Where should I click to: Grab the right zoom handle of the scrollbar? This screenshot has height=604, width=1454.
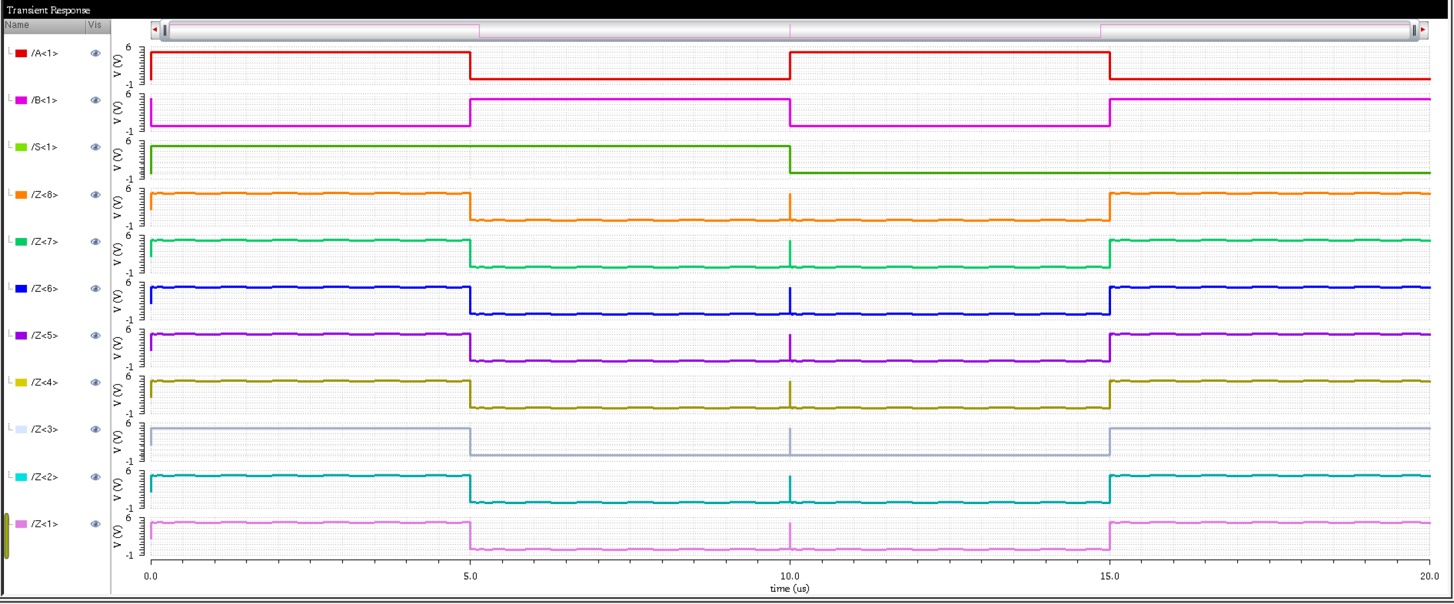1414,30
